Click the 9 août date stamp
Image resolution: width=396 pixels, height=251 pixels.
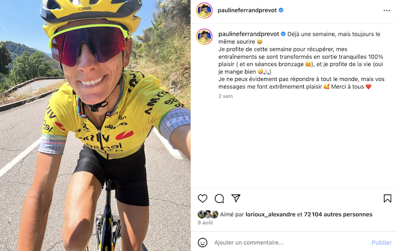coord(205,223)
